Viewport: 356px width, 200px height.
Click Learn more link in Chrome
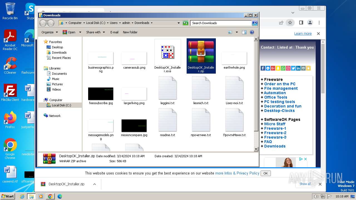point(303,34)
